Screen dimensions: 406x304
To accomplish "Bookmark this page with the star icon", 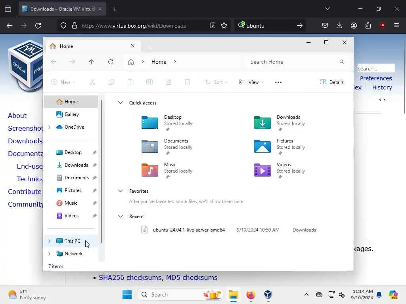I will click(x=224, y=26).
